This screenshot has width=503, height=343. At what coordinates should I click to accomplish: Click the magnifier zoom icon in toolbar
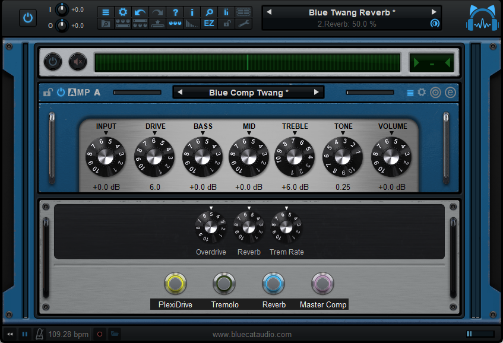[209, 12]
